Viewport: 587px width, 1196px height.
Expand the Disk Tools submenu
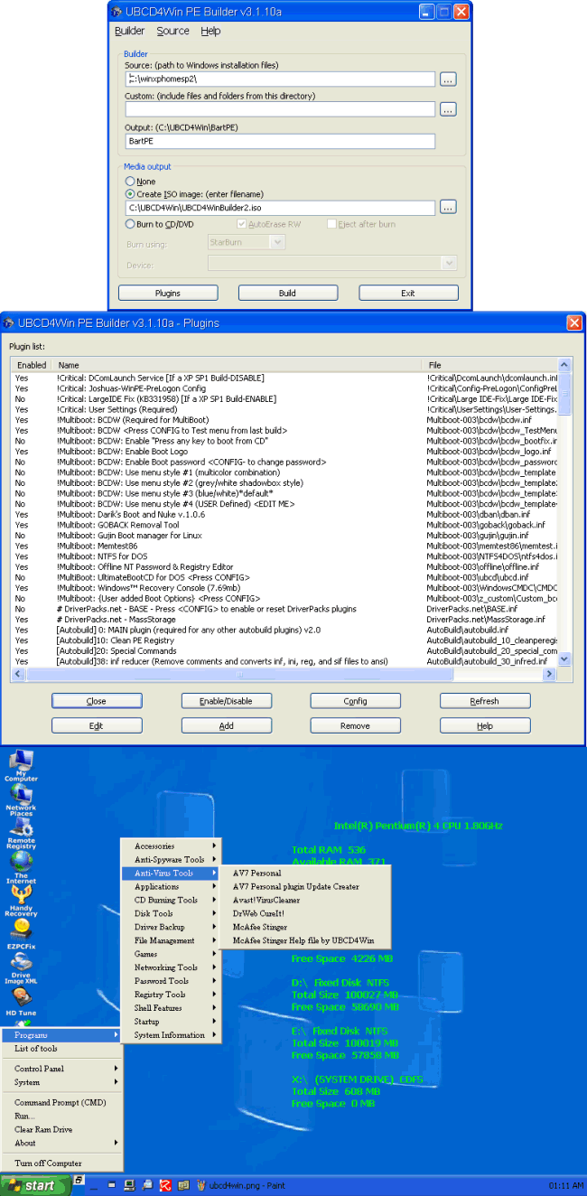(x=171, y=913)
